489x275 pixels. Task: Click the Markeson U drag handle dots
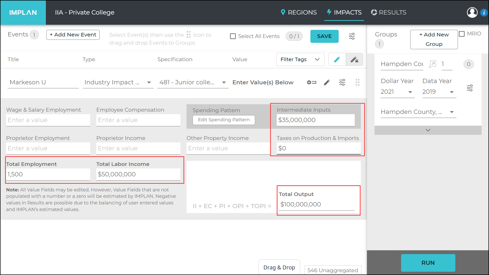pyautogui.click(x=357, y=82)
